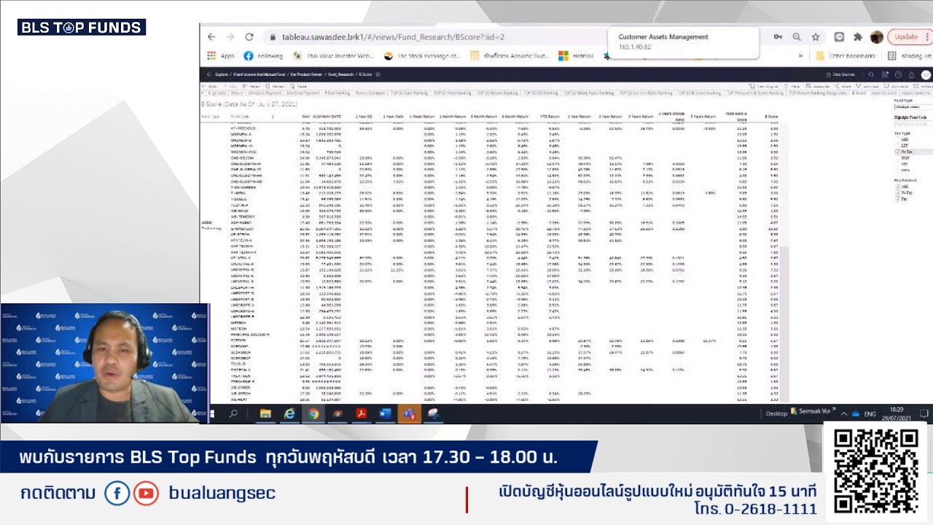
Task: Open the Tableau help icon
Action: [x=898, y=74]
